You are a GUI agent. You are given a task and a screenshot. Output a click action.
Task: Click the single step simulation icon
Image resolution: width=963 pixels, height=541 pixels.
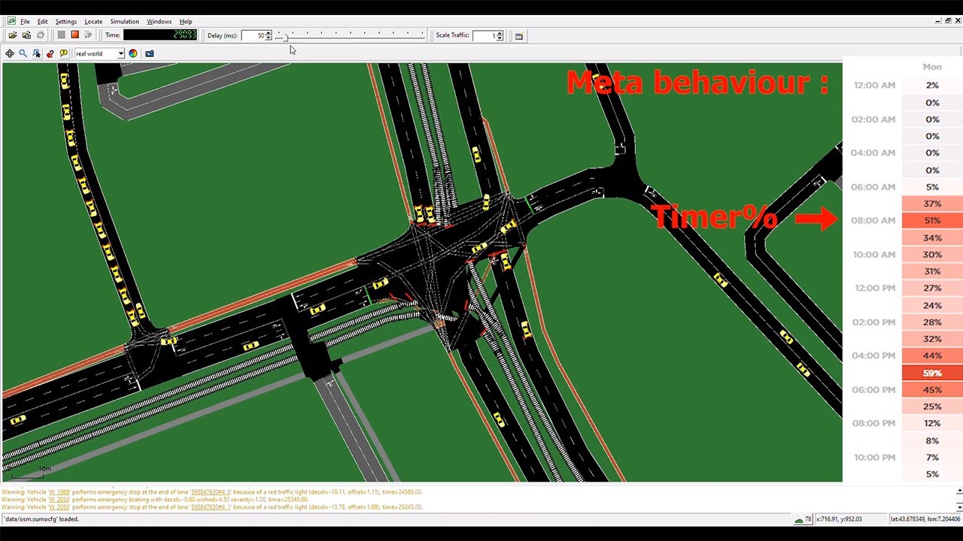coord(88,35)
